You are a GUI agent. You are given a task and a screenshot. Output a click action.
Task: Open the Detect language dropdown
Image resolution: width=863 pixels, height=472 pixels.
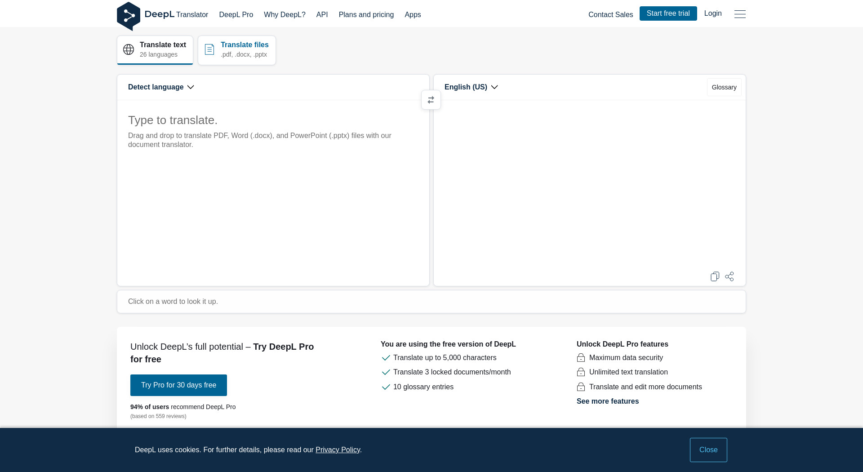tap(161, 87)
